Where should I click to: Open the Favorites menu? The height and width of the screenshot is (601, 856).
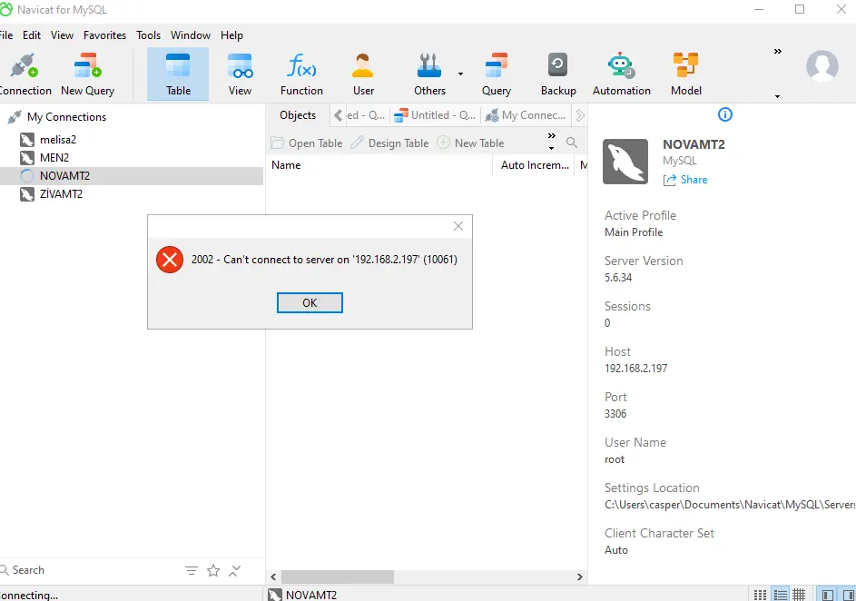[104, 34]
